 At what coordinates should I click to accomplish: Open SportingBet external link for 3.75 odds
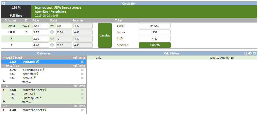click(43, 70)
